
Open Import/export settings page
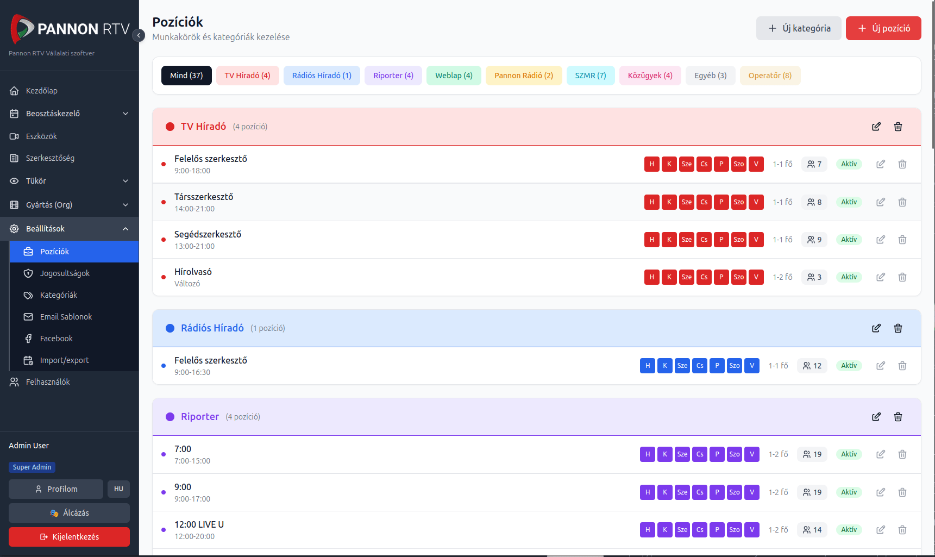tap(74, 360)
